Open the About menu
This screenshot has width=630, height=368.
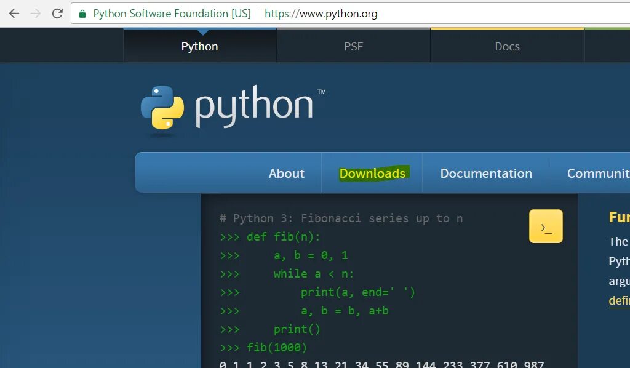click(x=287, y=173)
